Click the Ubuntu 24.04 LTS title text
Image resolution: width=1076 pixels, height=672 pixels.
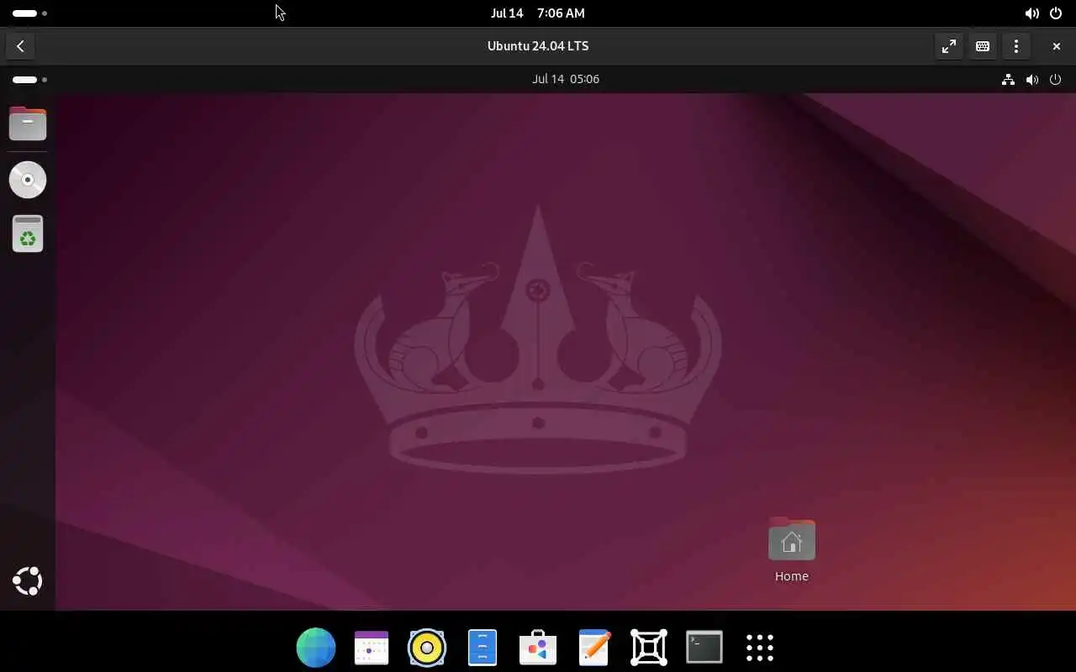point(538,46)
